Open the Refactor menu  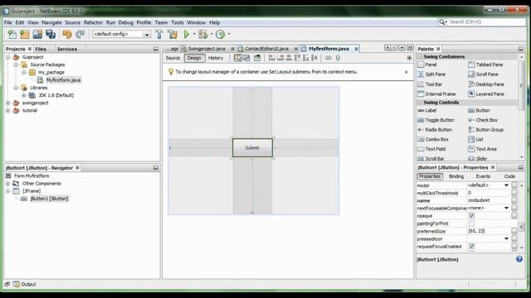[x=93, y=22]
